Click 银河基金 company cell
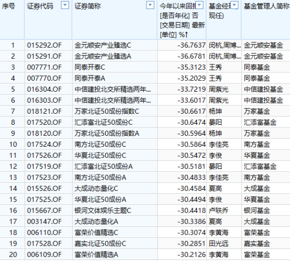Image resolution: width=290 pixels, height=261 pixels. 257,211
